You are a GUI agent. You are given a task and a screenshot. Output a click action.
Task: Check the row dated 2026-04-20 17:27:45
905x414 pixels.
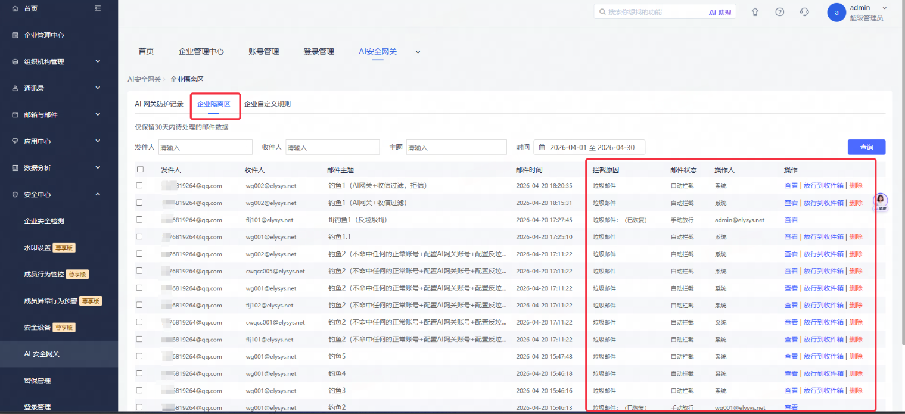pyautogui.click(x=140, y=219)
